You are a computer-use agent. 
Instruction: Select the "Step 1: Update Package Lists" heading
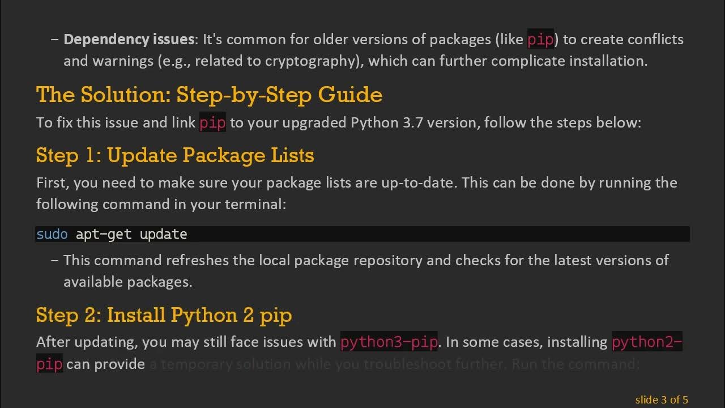tap(175, 155)
